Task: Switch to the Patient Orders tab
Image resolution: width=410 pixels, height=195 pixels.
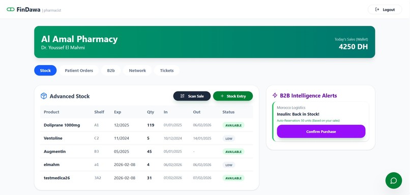Action: point(79,71)
